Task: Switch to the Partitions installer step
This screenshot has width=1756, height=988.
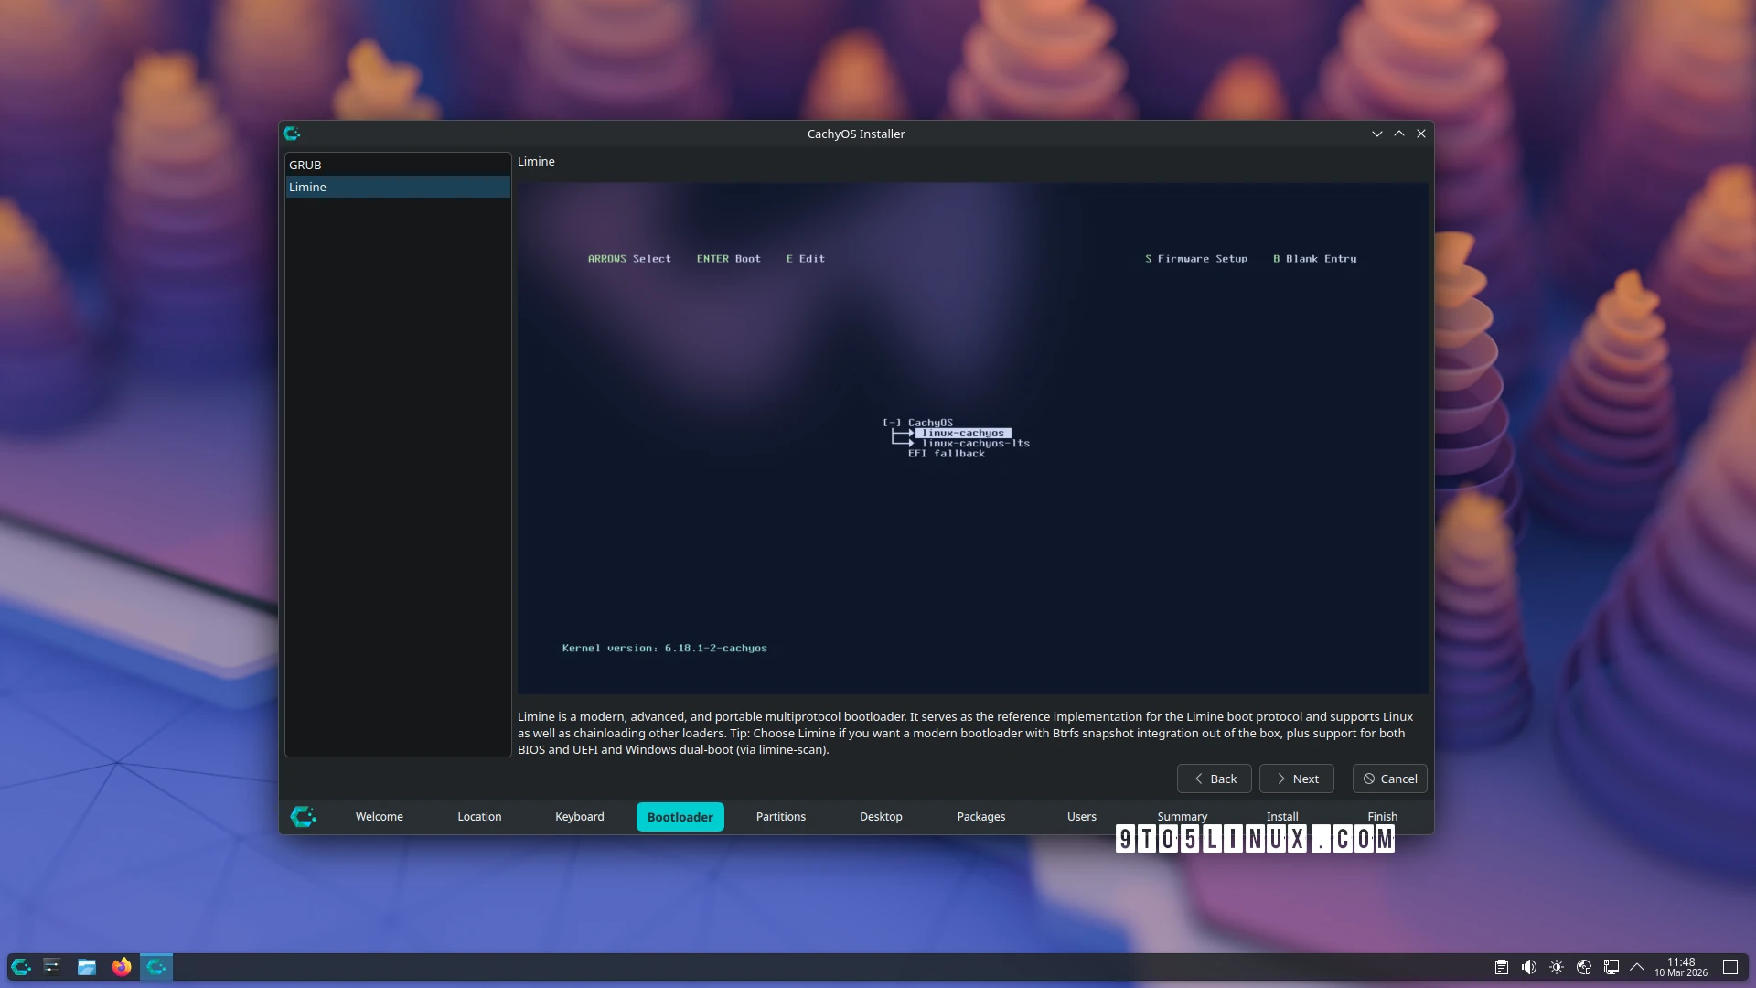Action: coord(780,816)
